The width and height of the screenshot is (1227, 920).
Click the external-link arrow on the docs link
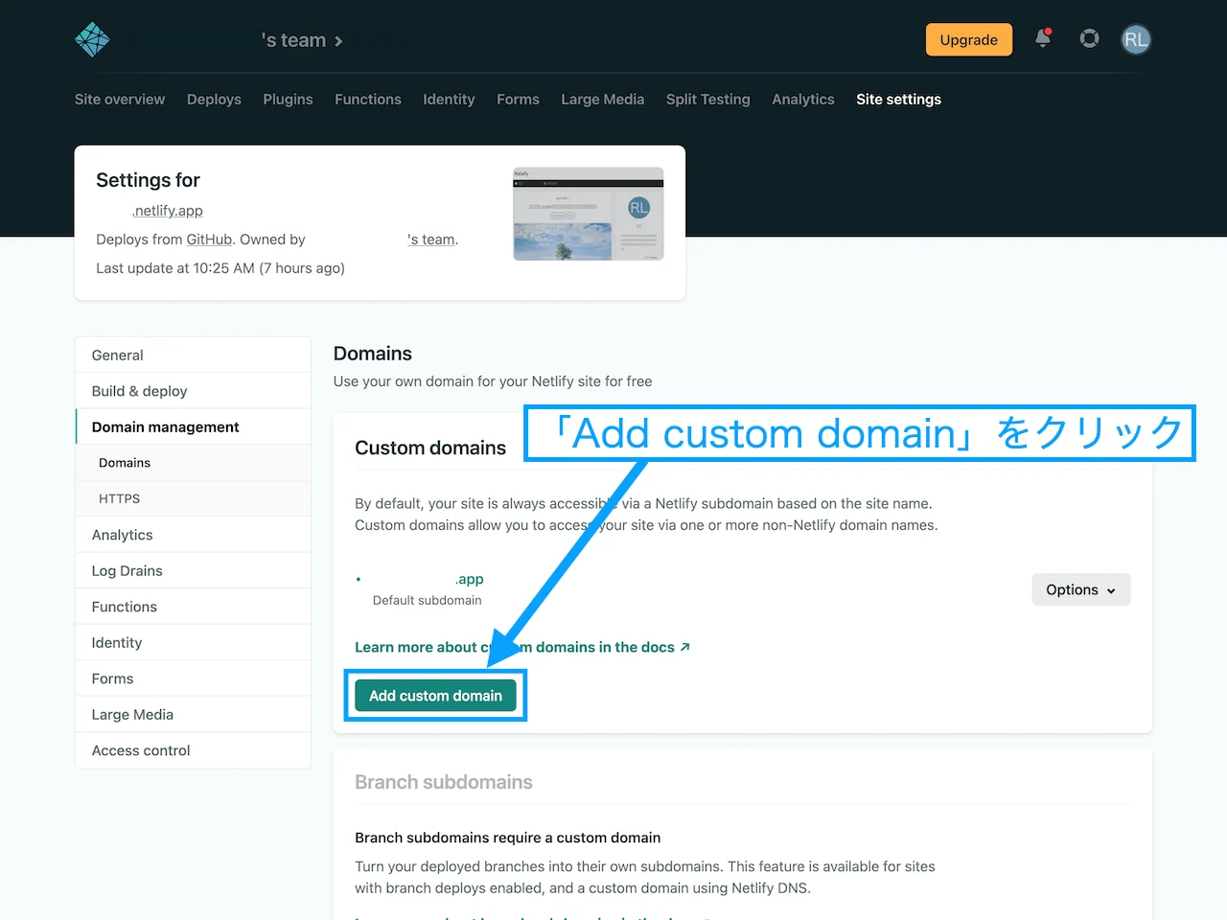pos(684,646)
